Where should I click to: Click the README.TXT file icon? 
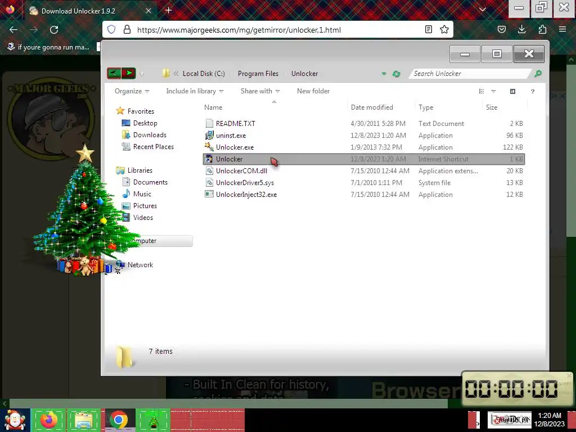pyautogui.click(x=209, y=123)
